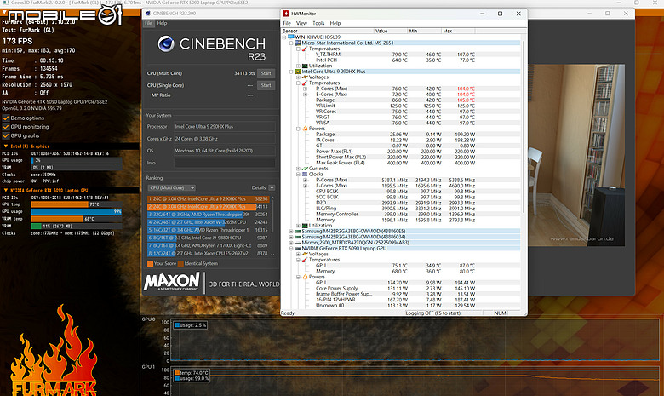Screen dimensions: 664x396
Task: Expand the first Samsung M425R2GA3EB0 memory node
Action: pos(291,232)
